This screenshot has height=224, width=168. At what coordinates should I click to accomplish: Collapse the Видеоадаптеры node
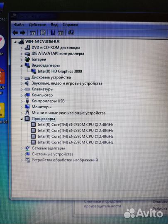(22, 66)
